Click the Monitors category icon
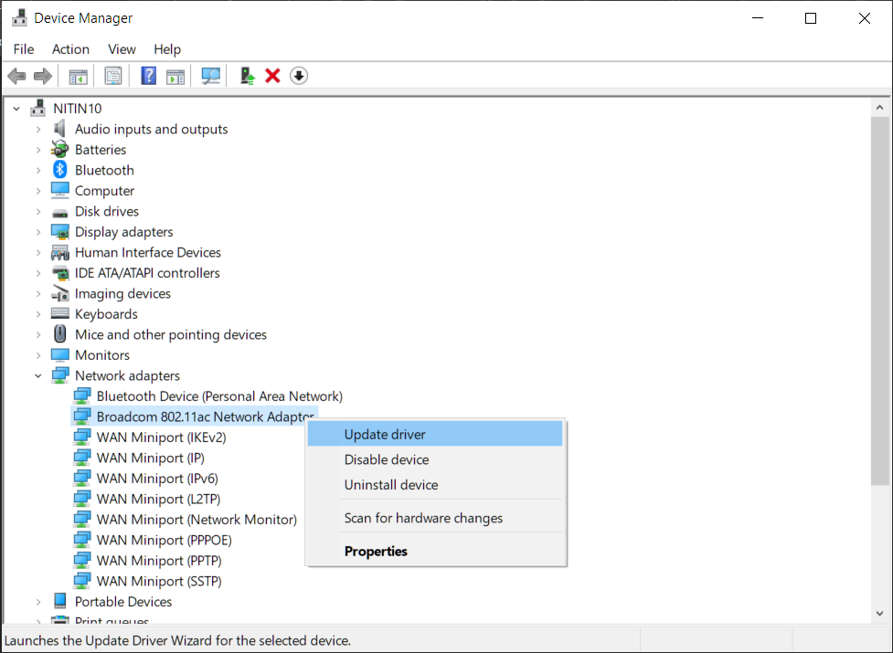 [59, 355]
